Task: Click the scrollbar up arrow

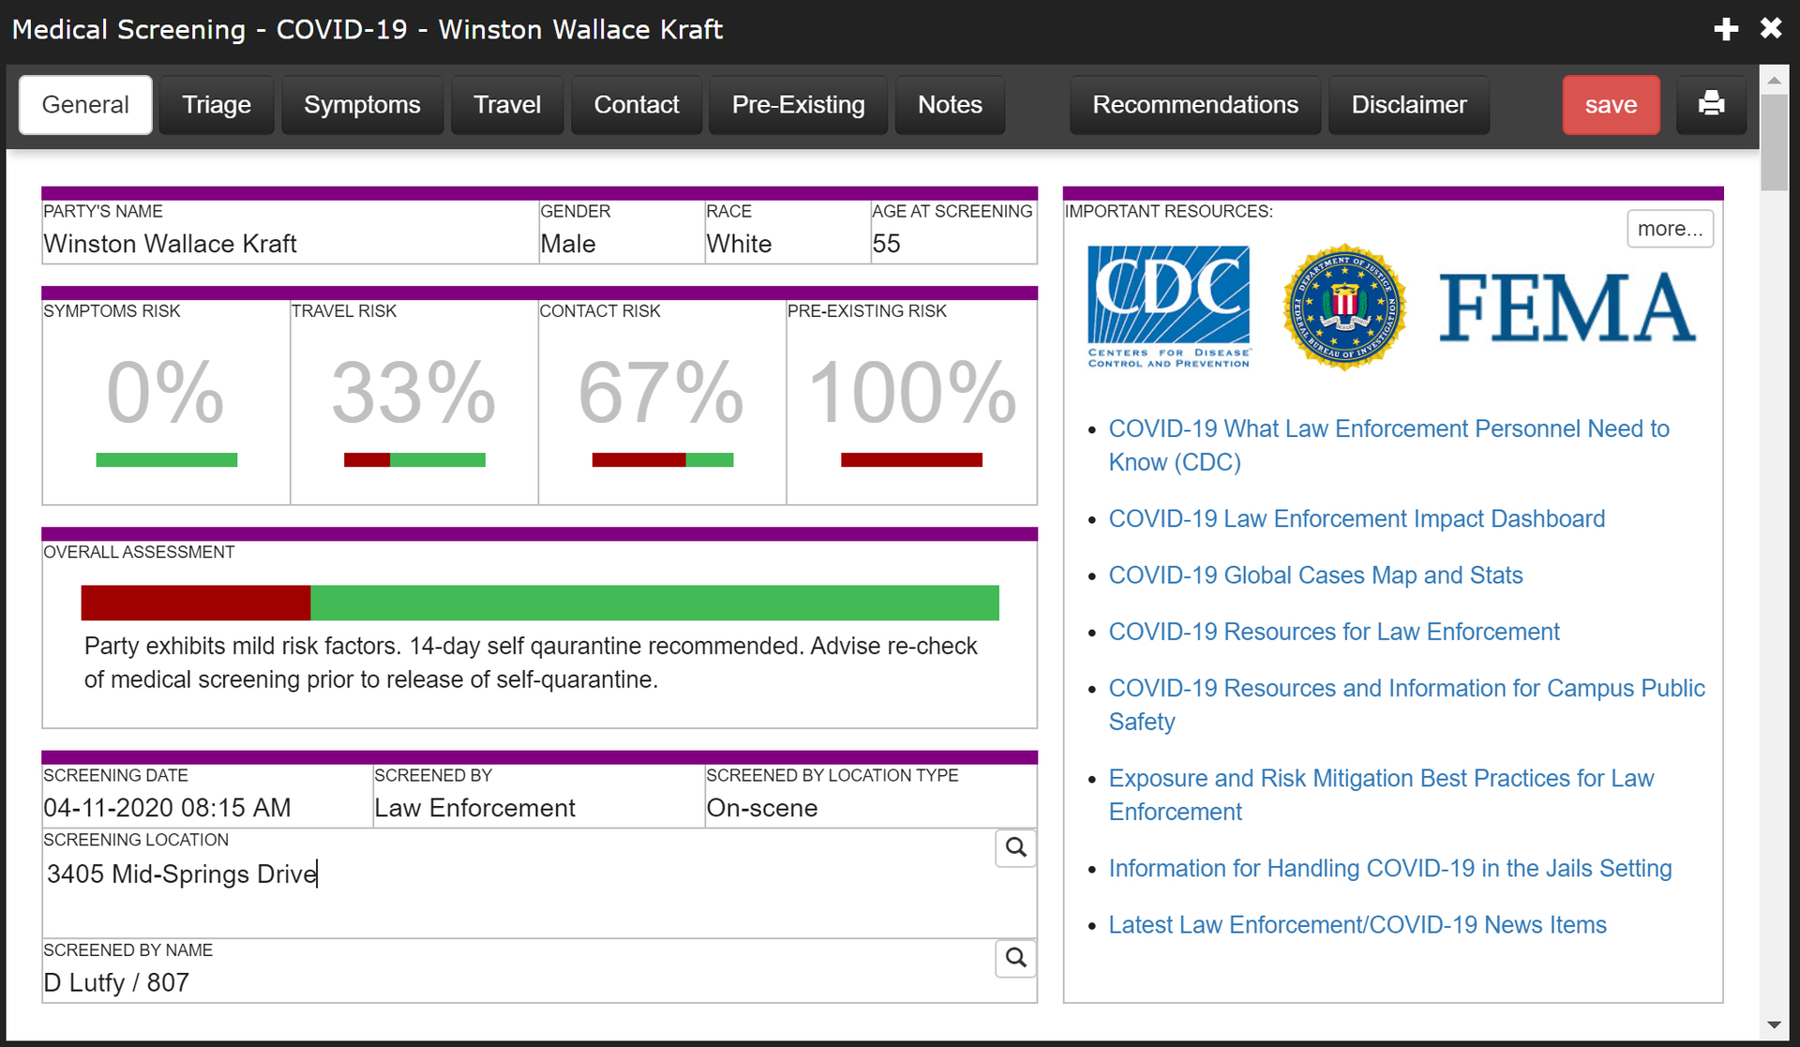Action: click(1774, 81)
